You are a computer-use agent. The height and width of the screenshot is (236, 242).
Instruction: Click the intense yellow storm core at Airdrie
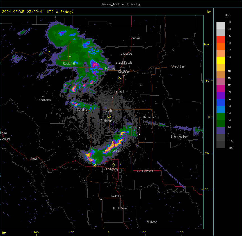[x=114, y=145]
